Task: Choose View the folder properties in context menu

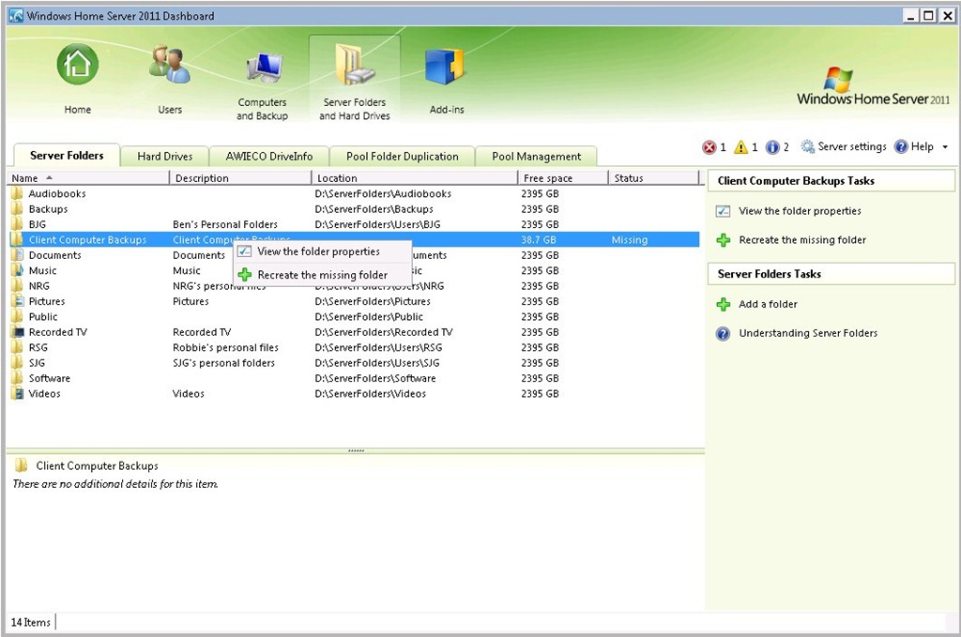Action: tap(323, 251)
